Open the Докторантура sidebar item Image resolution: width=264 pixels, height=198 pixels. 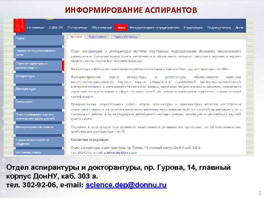39,91
